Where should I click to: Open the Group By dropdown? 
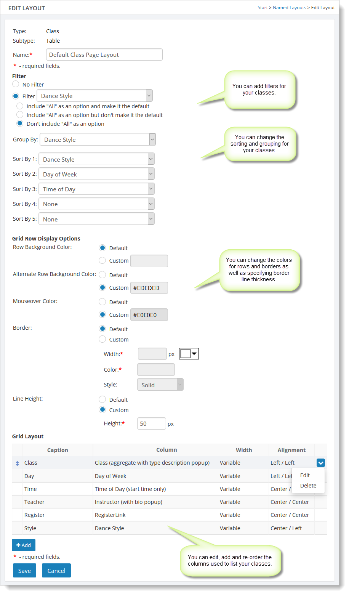[98, 140]
